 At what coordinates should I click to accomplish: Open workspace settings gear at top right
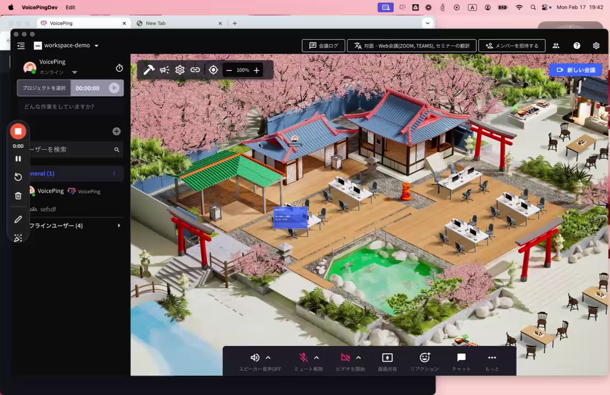tap(596, 46)
